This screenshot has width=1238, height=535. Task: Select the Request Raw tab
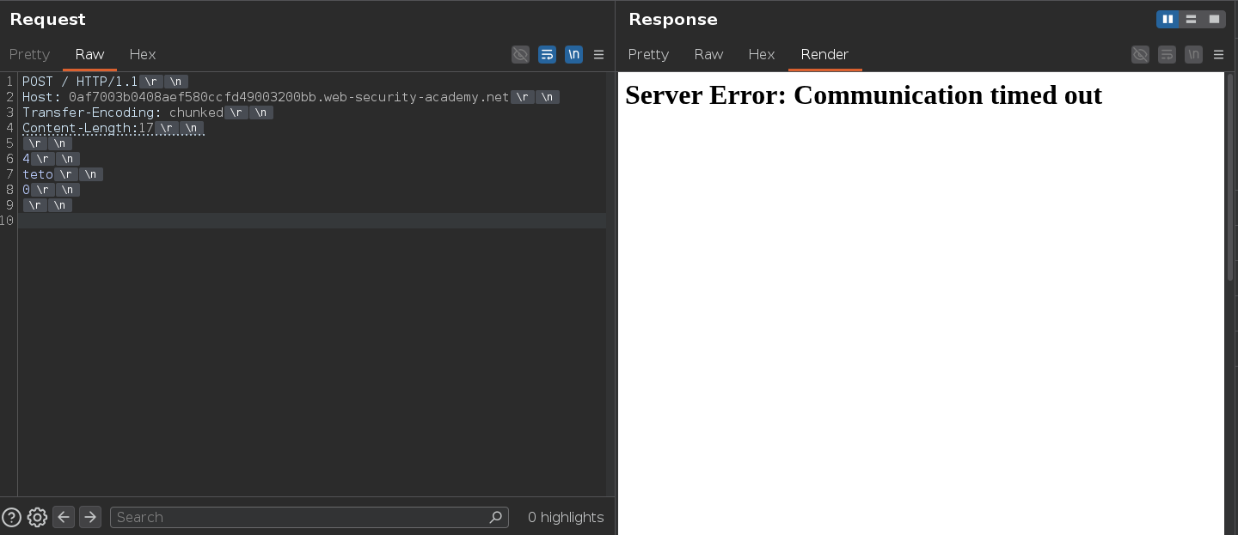tap(89, 54)
